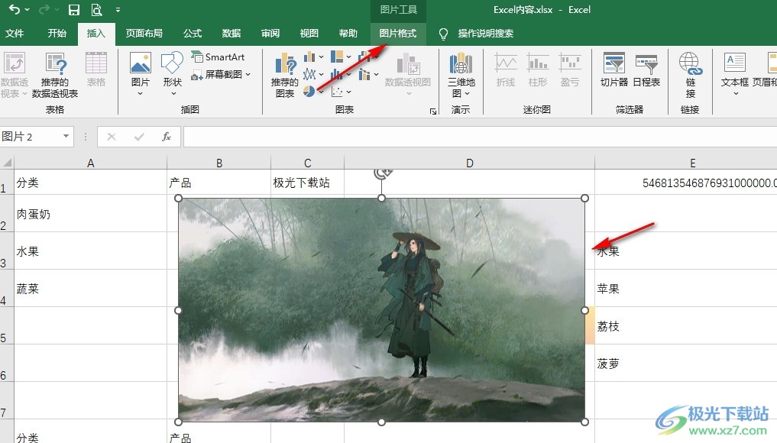Open the 图片格式 tab
The height and width of the screenshot is (443, 777).
pos(398,33)
